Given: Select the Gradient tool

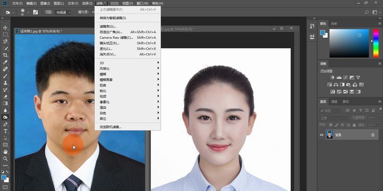Looking at the screenshot, I should 5,103.
